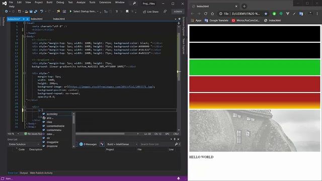The height and width of the screenshot is (181, 322).
Task: Select contenteditable from the IntelliSense list
Action: tap(55, 126)
